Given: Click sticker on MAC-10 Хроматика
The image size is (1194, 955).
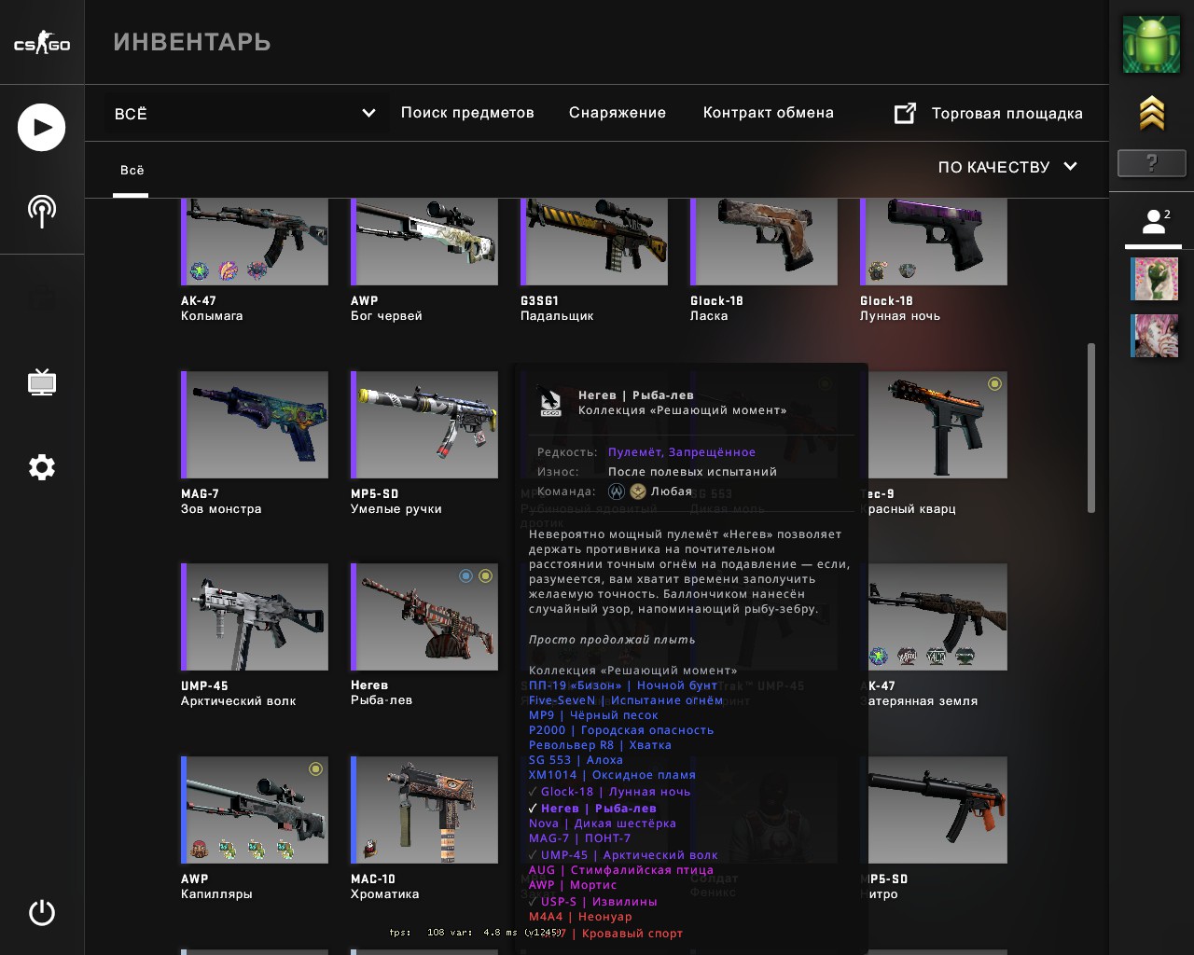Looking at the screenshot, I should point(370,849).
